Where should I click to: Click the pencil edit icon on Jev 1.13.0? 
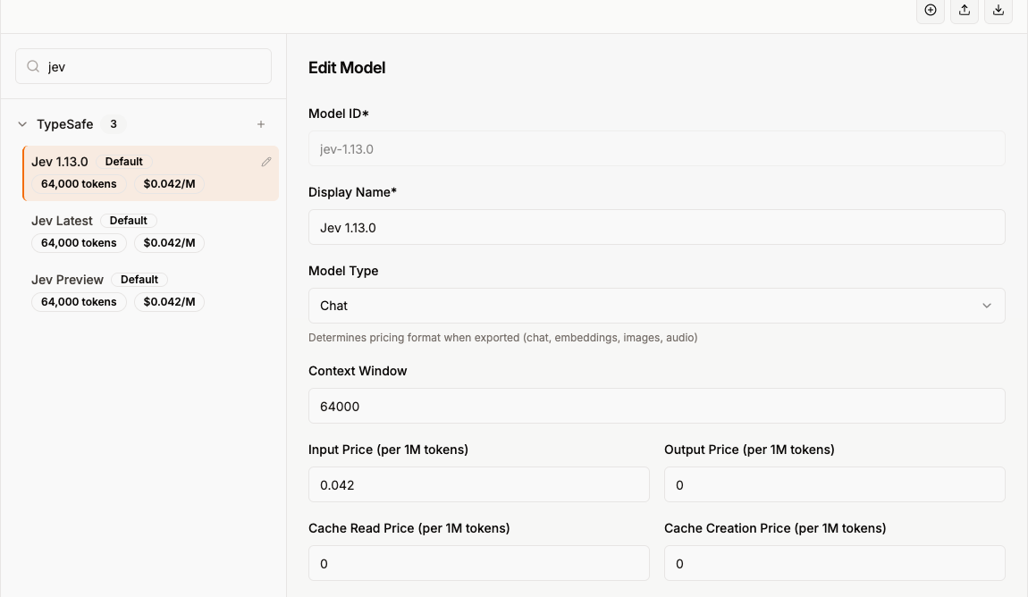[265, 161]
